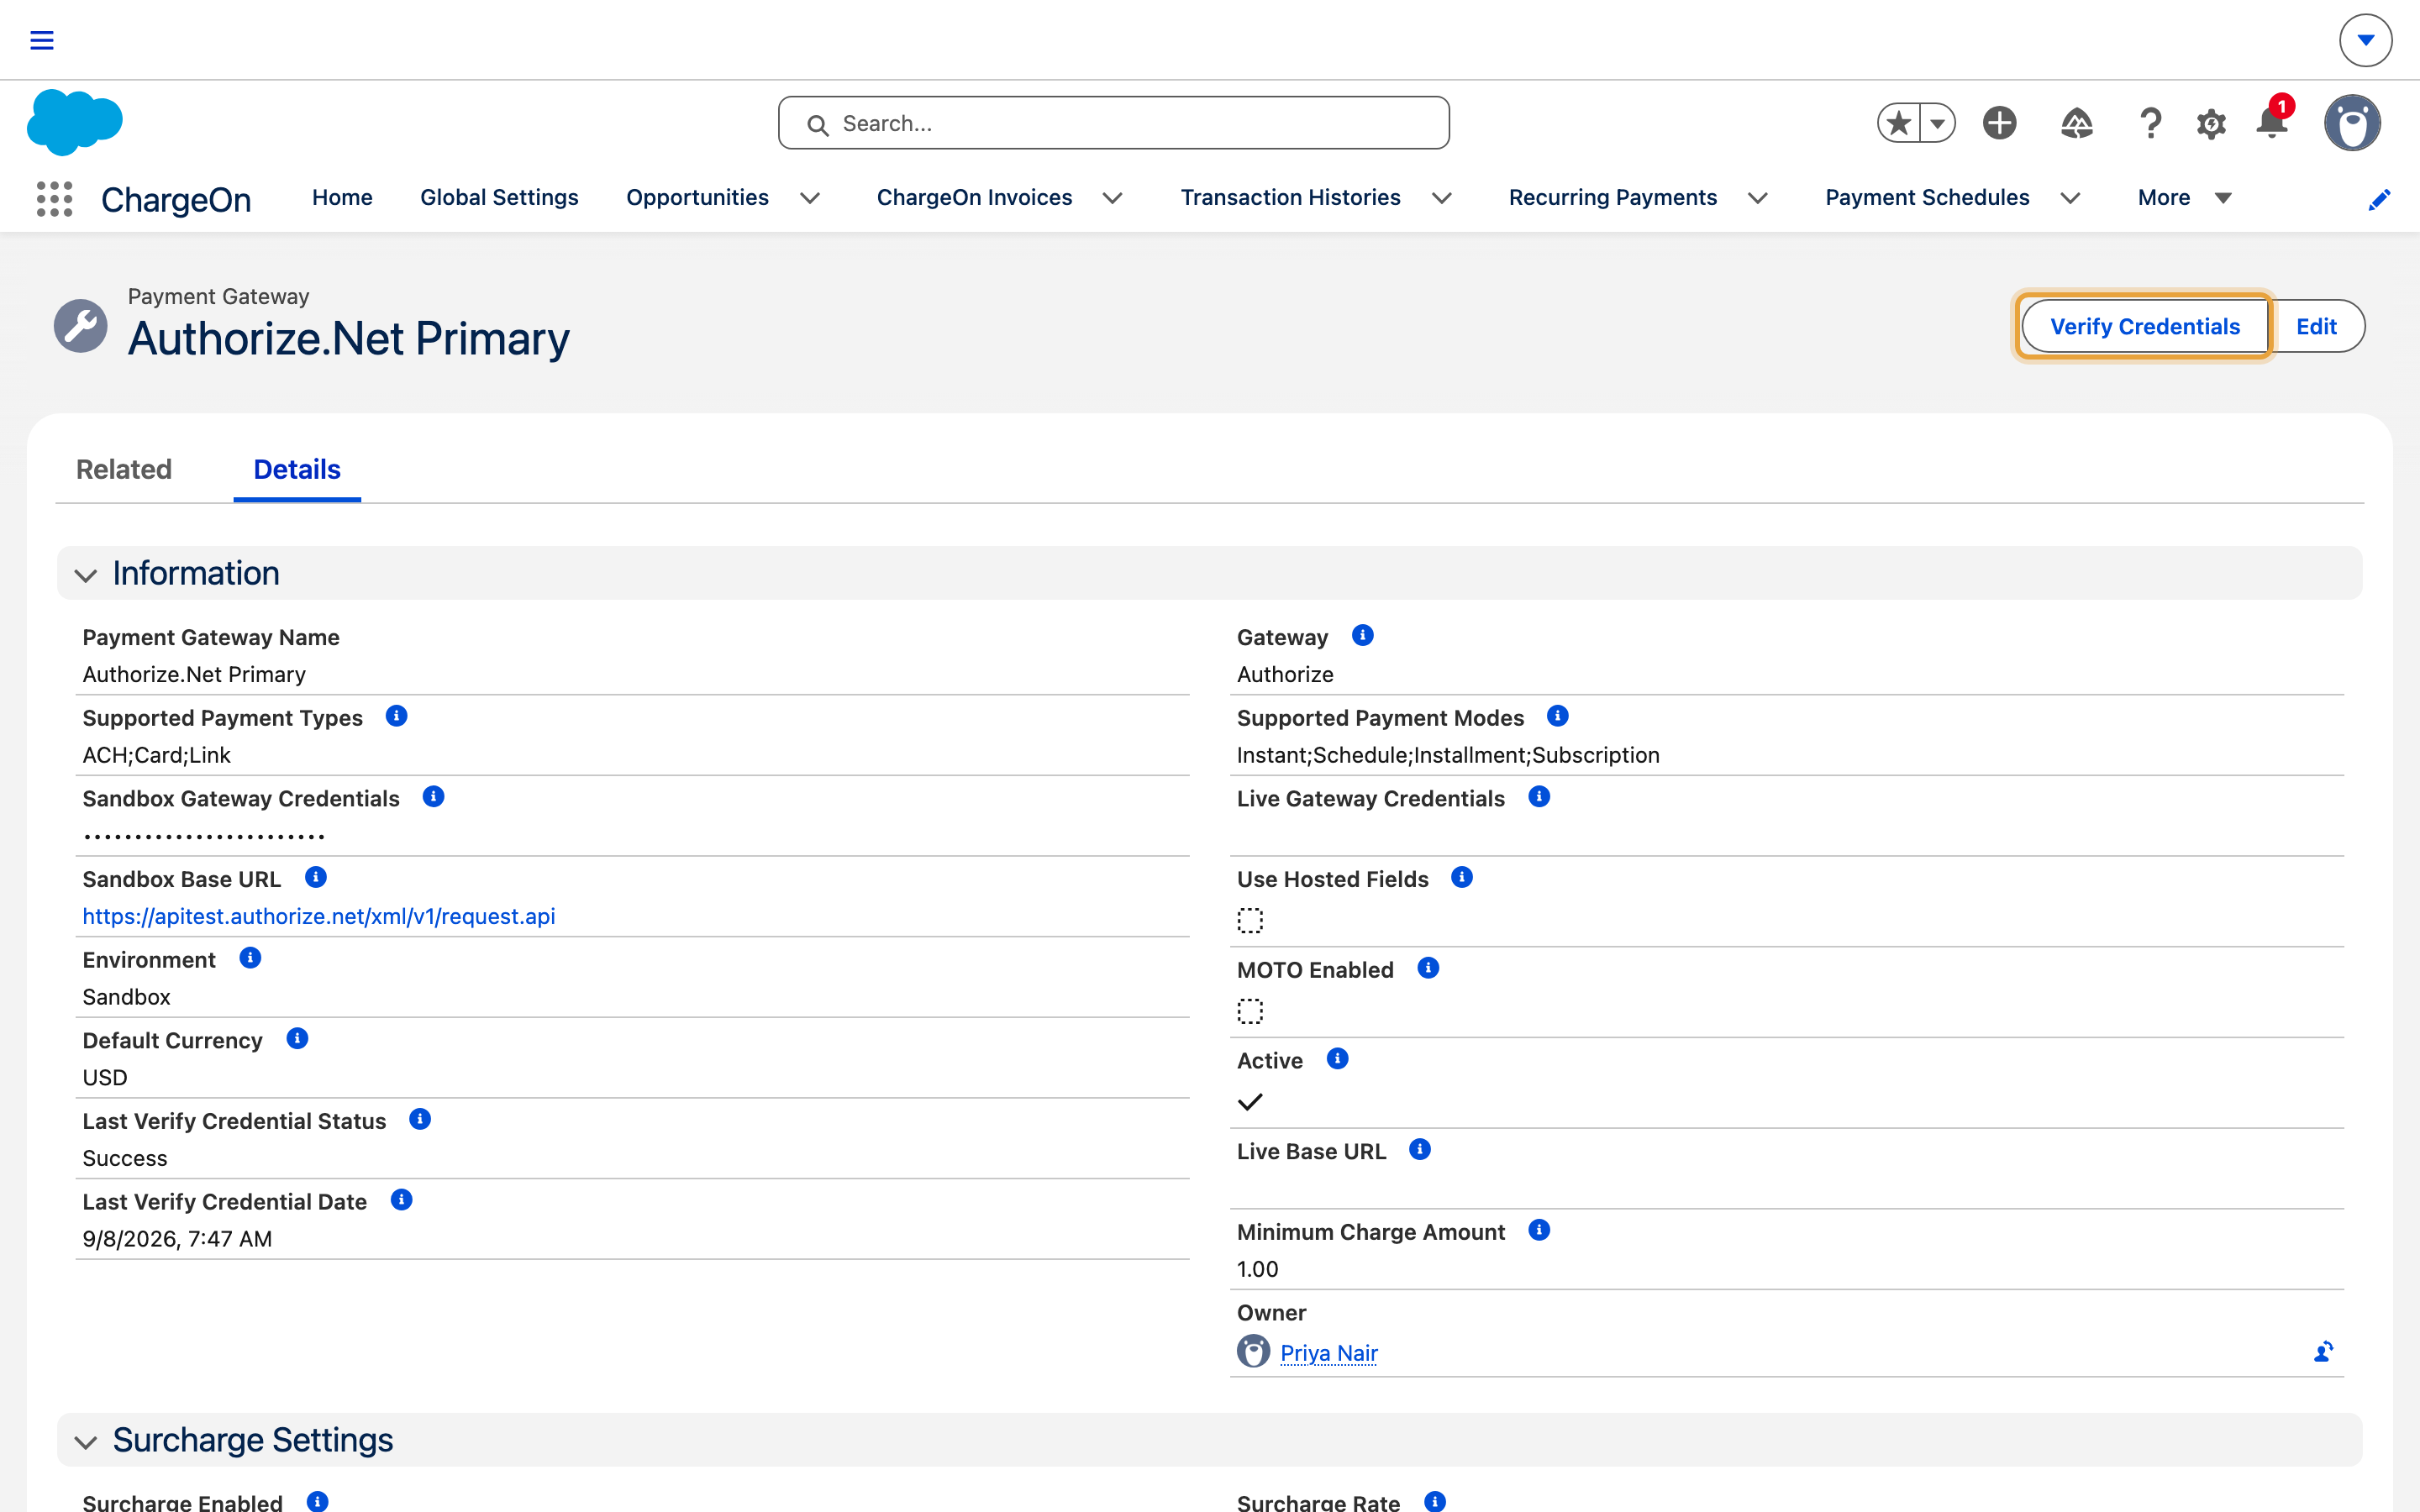
Task: Go to the Home tab
Action: tap(342, 198)
